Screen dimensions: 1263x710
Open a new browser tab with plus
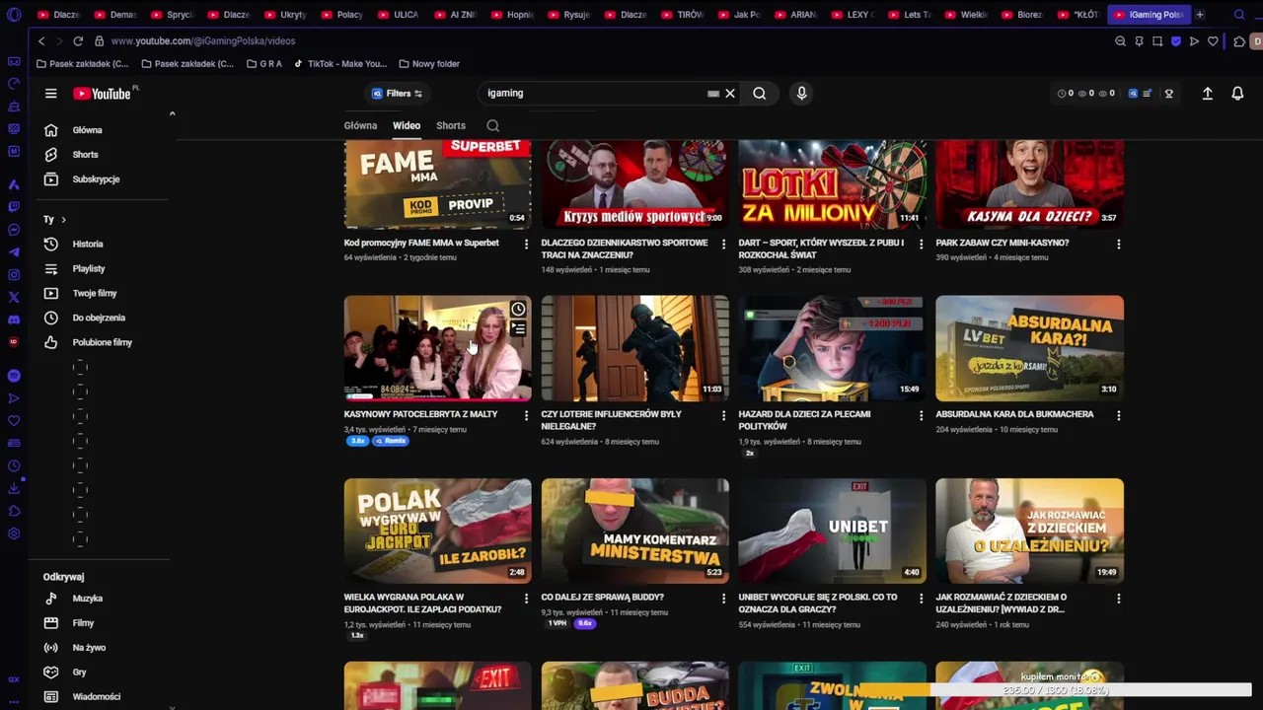1200,15
